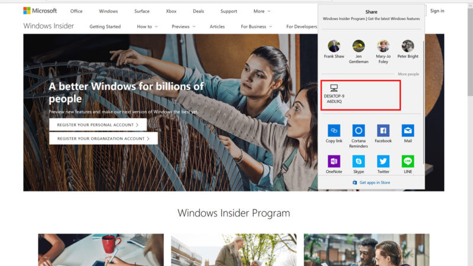473x266 pixels.
Task: Go to the Getting Started section
Action: [105, 27]
